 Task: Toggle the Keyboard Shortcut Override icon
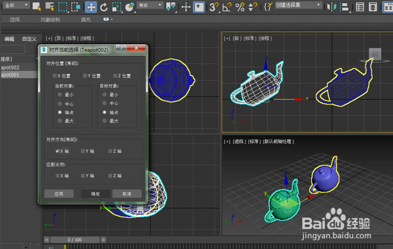[199, 7]
